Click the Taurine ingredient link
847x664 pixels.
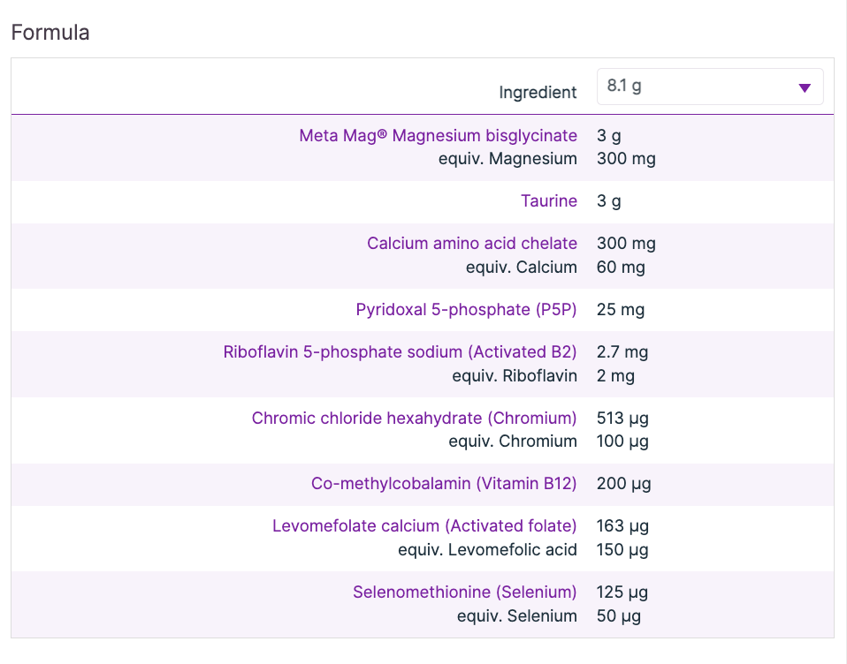tap(549, 201)
